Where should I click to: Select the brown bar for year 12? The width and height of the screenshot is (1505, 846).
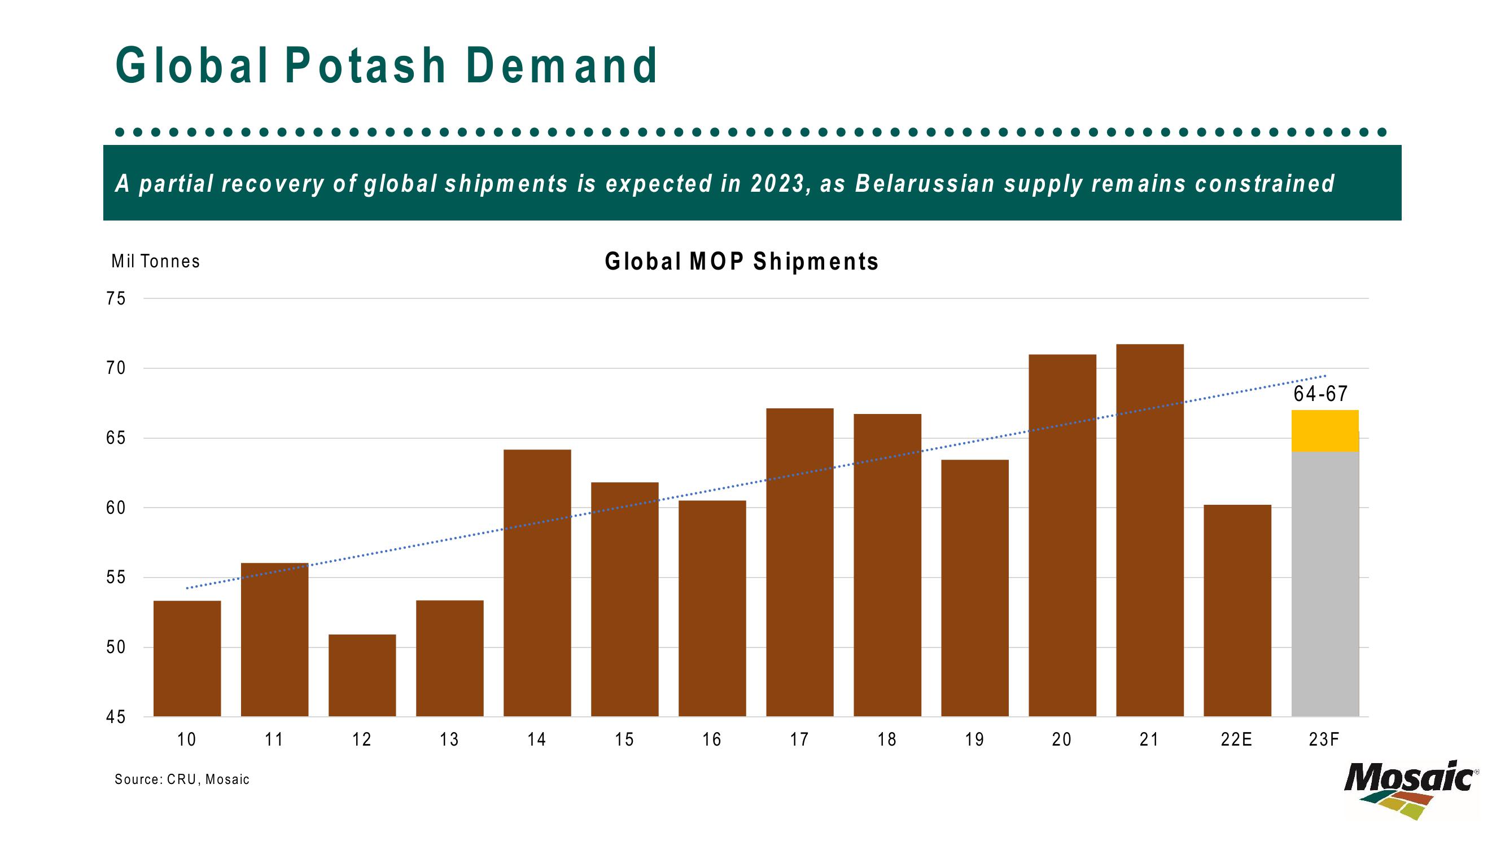pyautogui.click(x=362, y=676)
